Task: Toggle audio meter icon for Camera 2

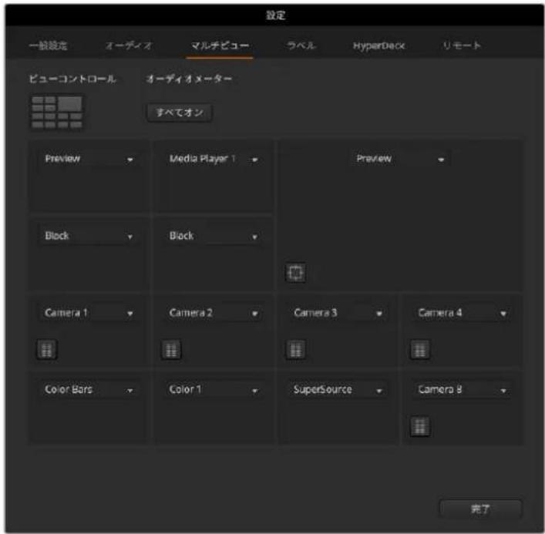Action: tap(171, 350)
